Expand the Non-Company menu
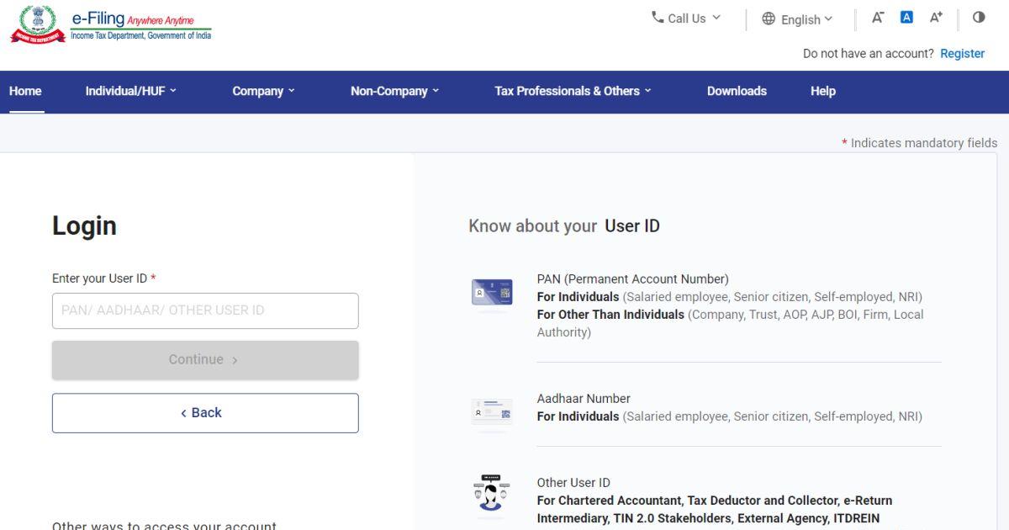The width and height of the screenshot is (1009, 530). (394, 91)
